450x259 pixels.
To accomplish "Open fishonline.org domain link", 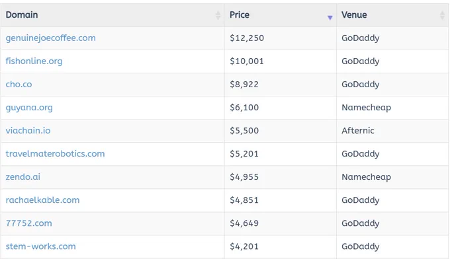I will click(x=34, y=61).
